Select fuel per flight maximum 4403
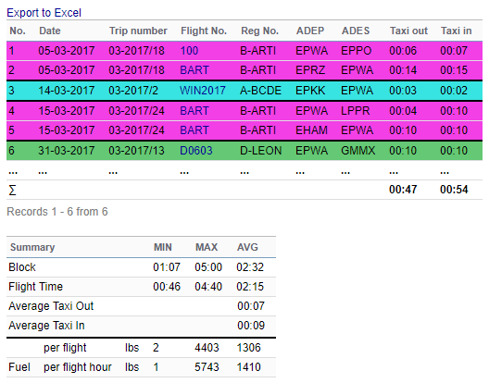 pos(207,348)
